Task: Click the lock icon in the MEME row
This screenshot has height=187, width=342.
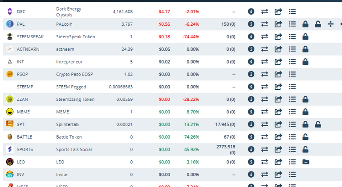Action: 305,112
